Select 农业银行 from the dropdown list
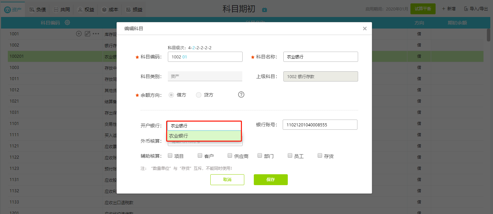The image size is (493, 214). point(204,136)
